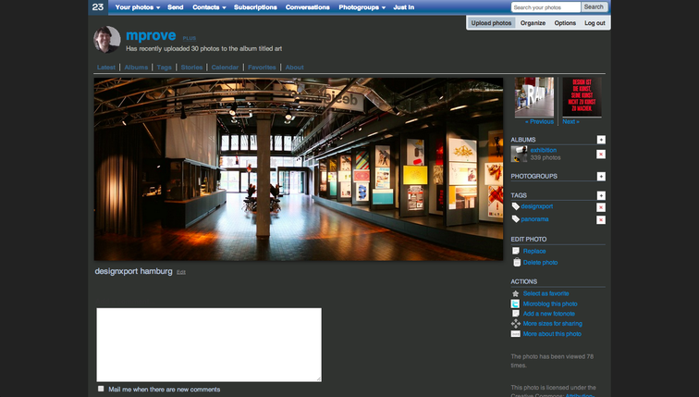699x397 pixels.
Task: Open the panorama tag link
Action: point(534,219)
